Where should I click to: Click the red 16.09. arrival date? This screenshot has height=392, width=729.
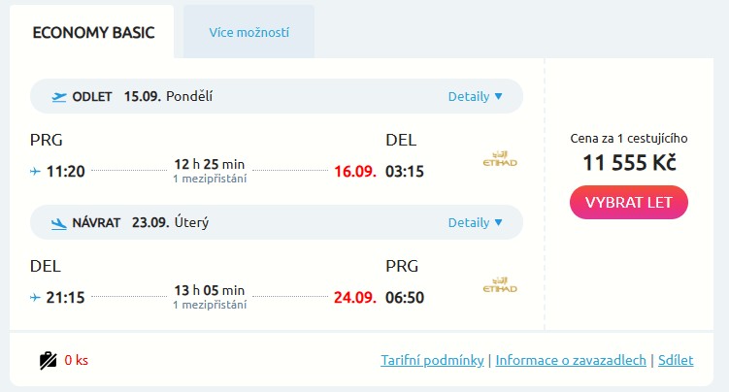(354, 172)
